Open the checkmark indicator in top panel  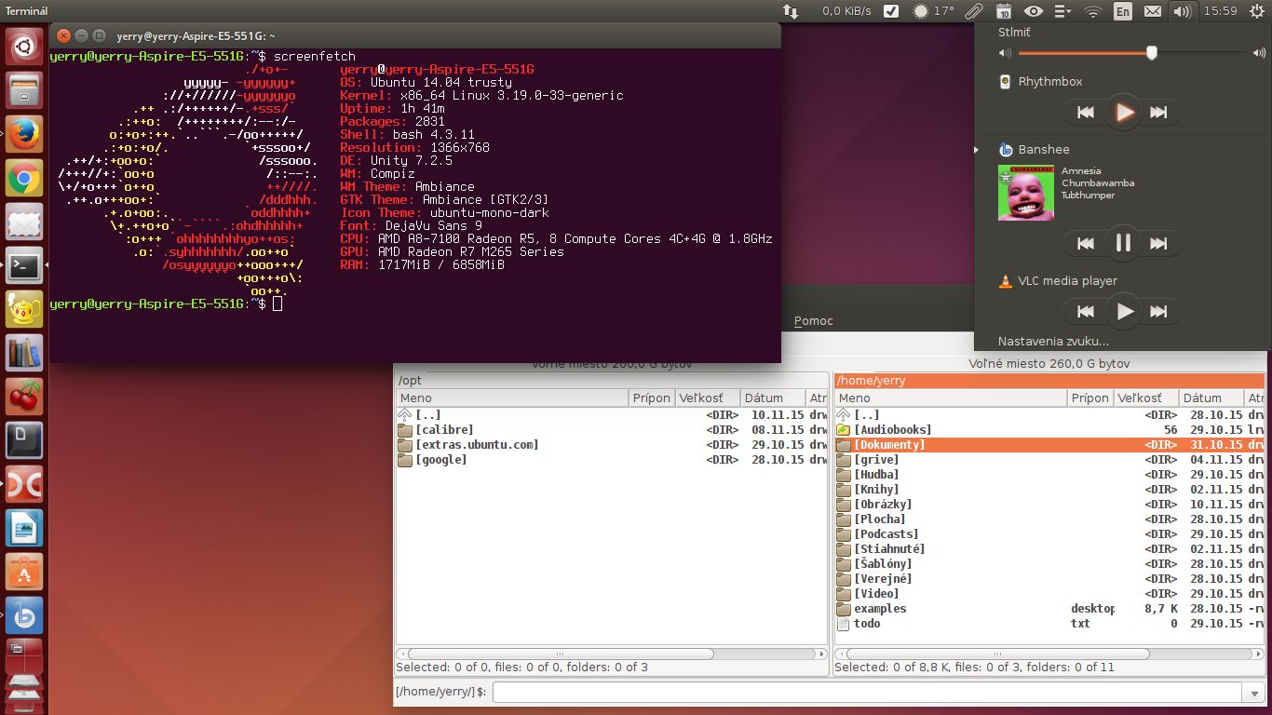(x=891, y=11)
